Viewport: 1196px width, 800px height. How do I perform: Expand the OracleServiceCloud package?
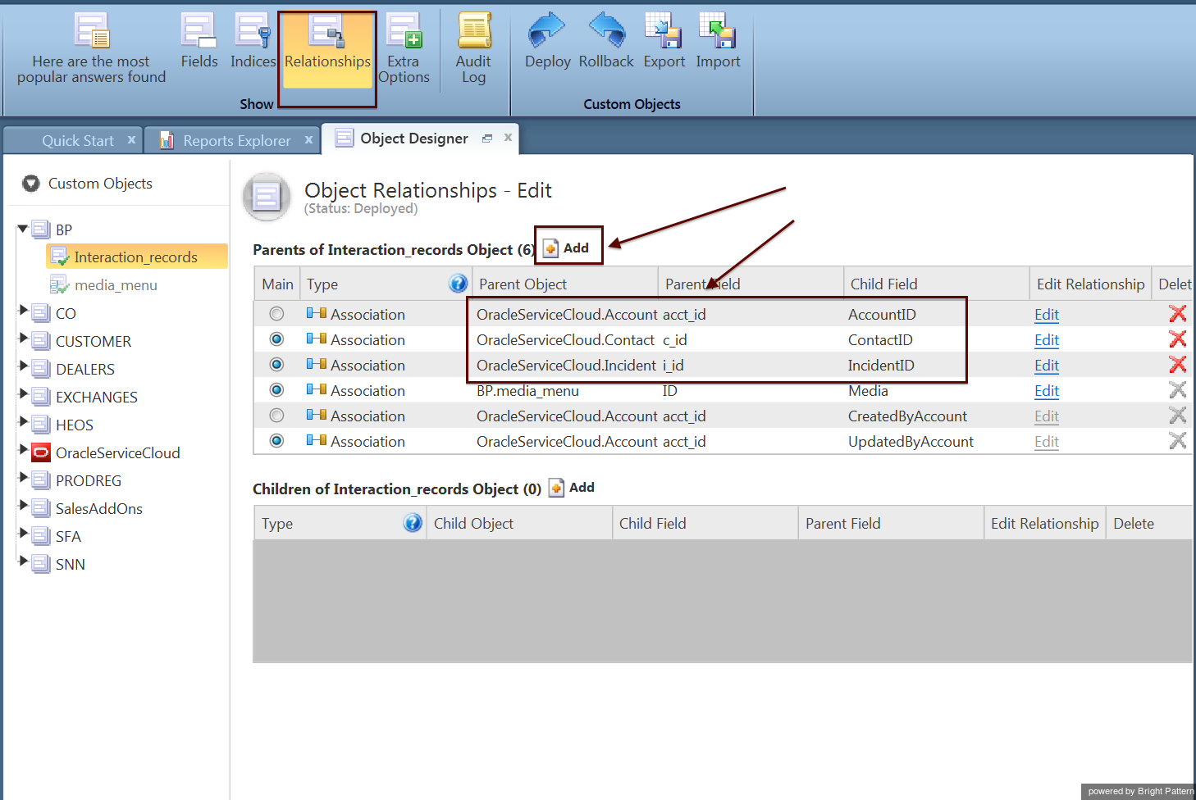(24, 449)
